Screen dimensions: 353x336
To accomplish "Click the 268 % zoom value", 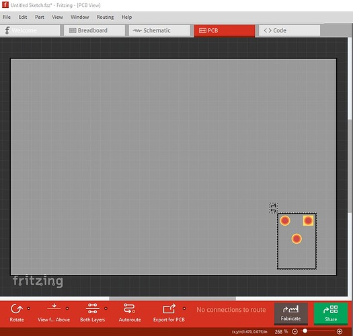I will [x=281, y=331].
